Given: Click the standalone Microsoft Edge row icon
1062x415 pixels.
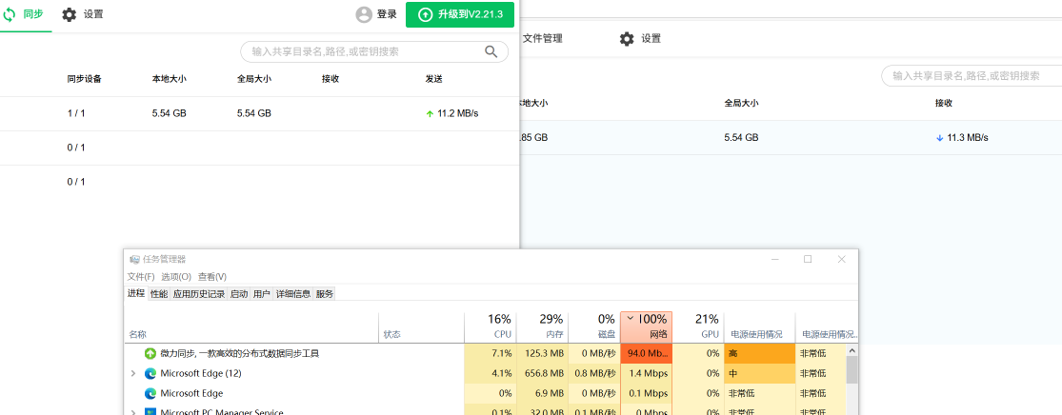Looking at the screenshot, I should tap(150, 393).
